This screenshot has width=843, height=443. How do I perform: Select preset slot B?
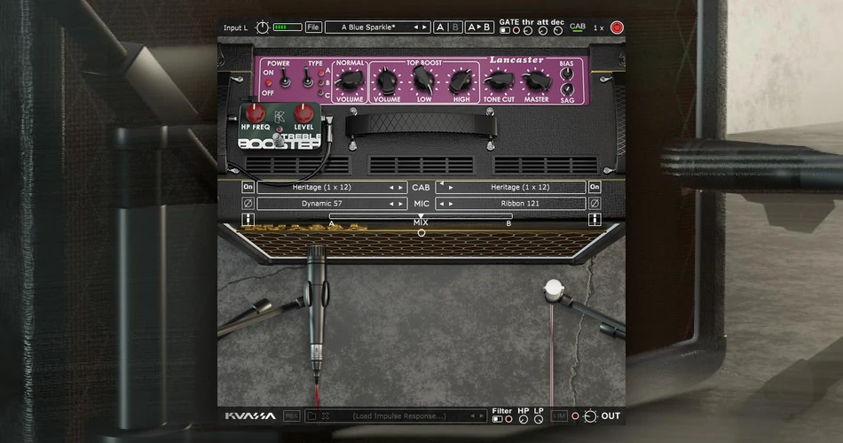coord(455,27)
